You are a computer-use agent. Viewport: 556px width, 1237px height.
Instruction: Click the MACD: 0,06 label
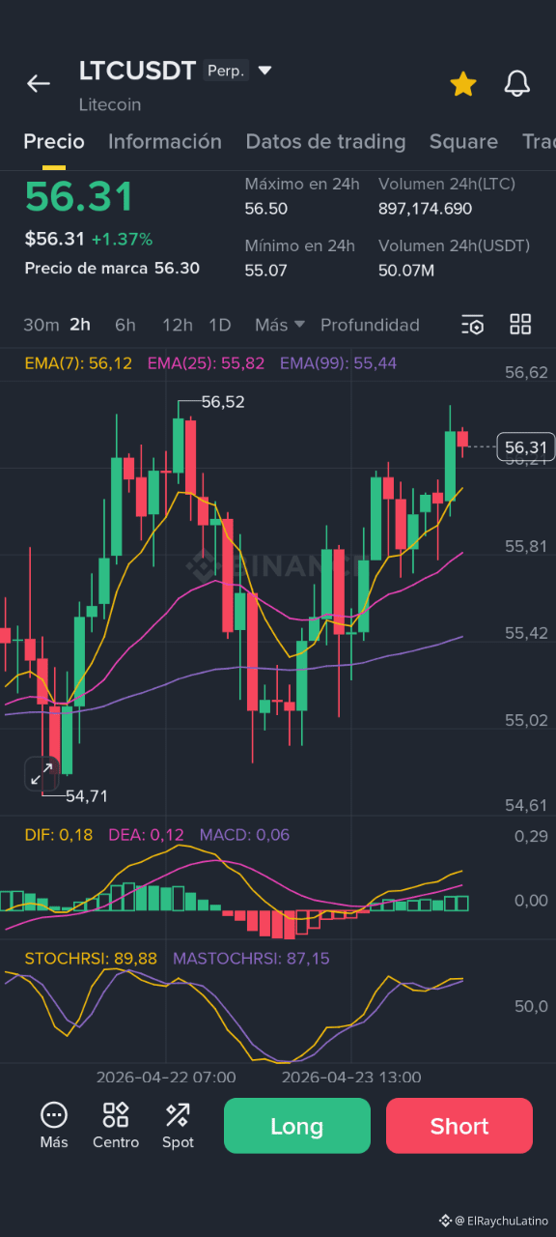(244, 835)
